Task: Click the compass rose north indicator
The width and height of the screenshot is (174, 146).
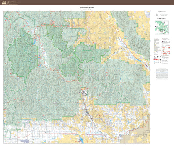Action: coord(157,15)
